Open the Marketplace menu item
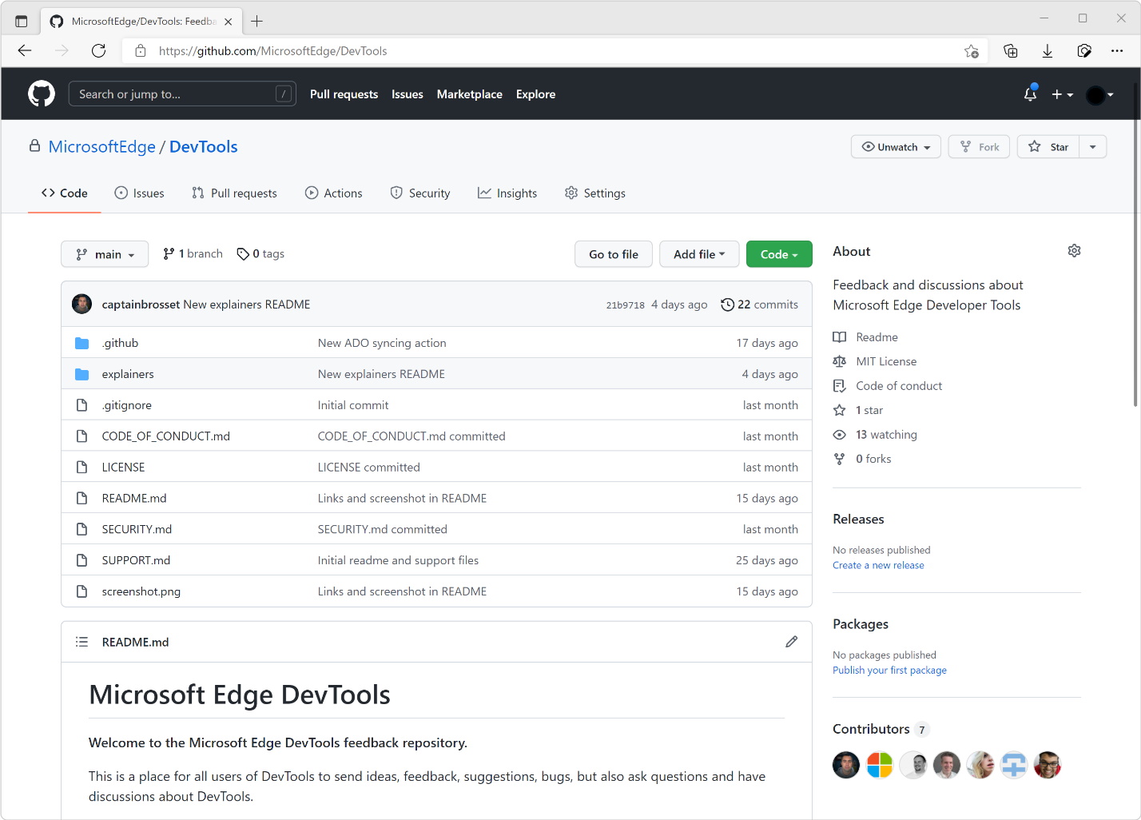 point(469,94)
